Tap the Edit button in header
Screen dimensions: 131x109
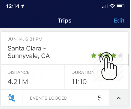pos(119,21)
